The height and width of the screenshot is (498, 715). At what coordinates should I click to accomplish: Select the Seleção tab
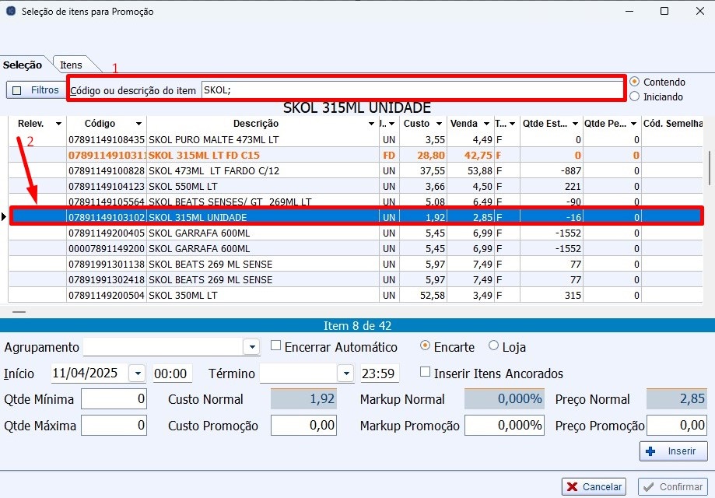(x=23, y=65)
